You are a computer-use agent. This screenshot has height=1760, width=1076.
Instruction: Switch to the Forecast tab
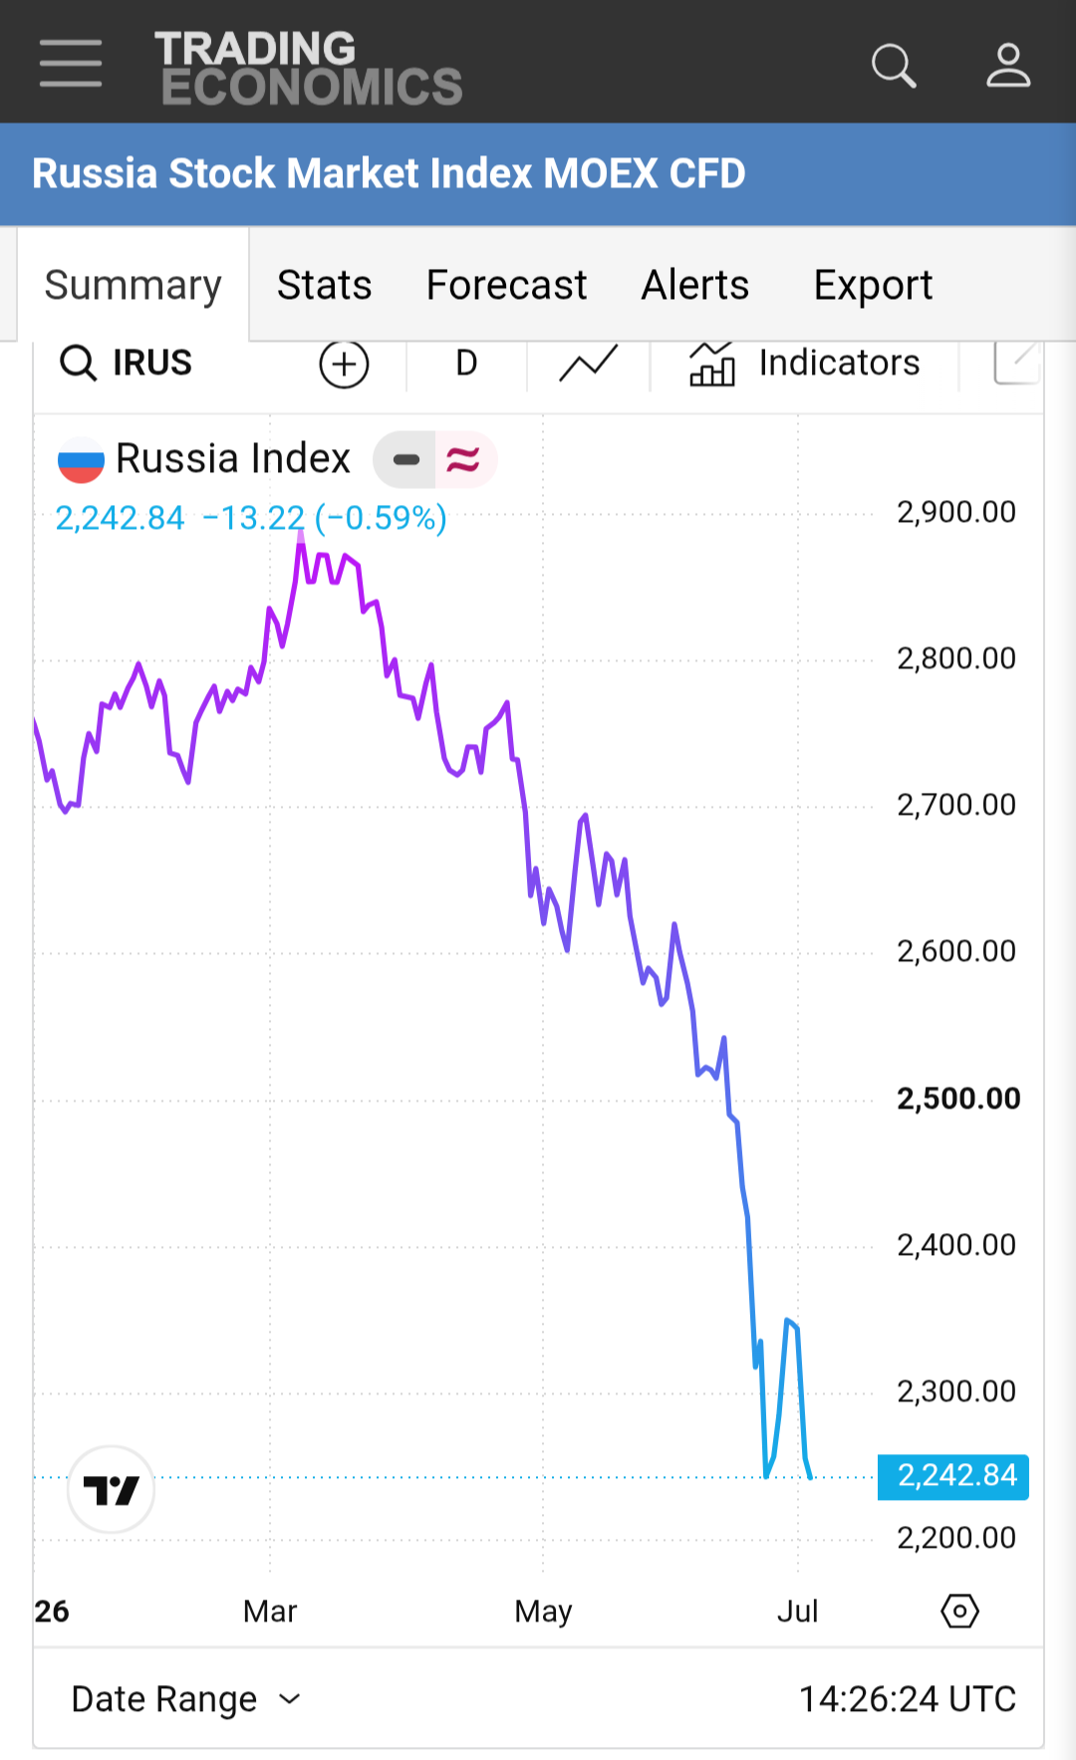pyautogui.click(x=506, y=285)
